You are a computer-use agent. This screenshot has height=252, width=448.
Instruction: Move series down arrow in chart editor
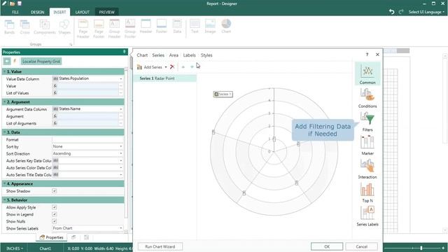coord(192,67)
